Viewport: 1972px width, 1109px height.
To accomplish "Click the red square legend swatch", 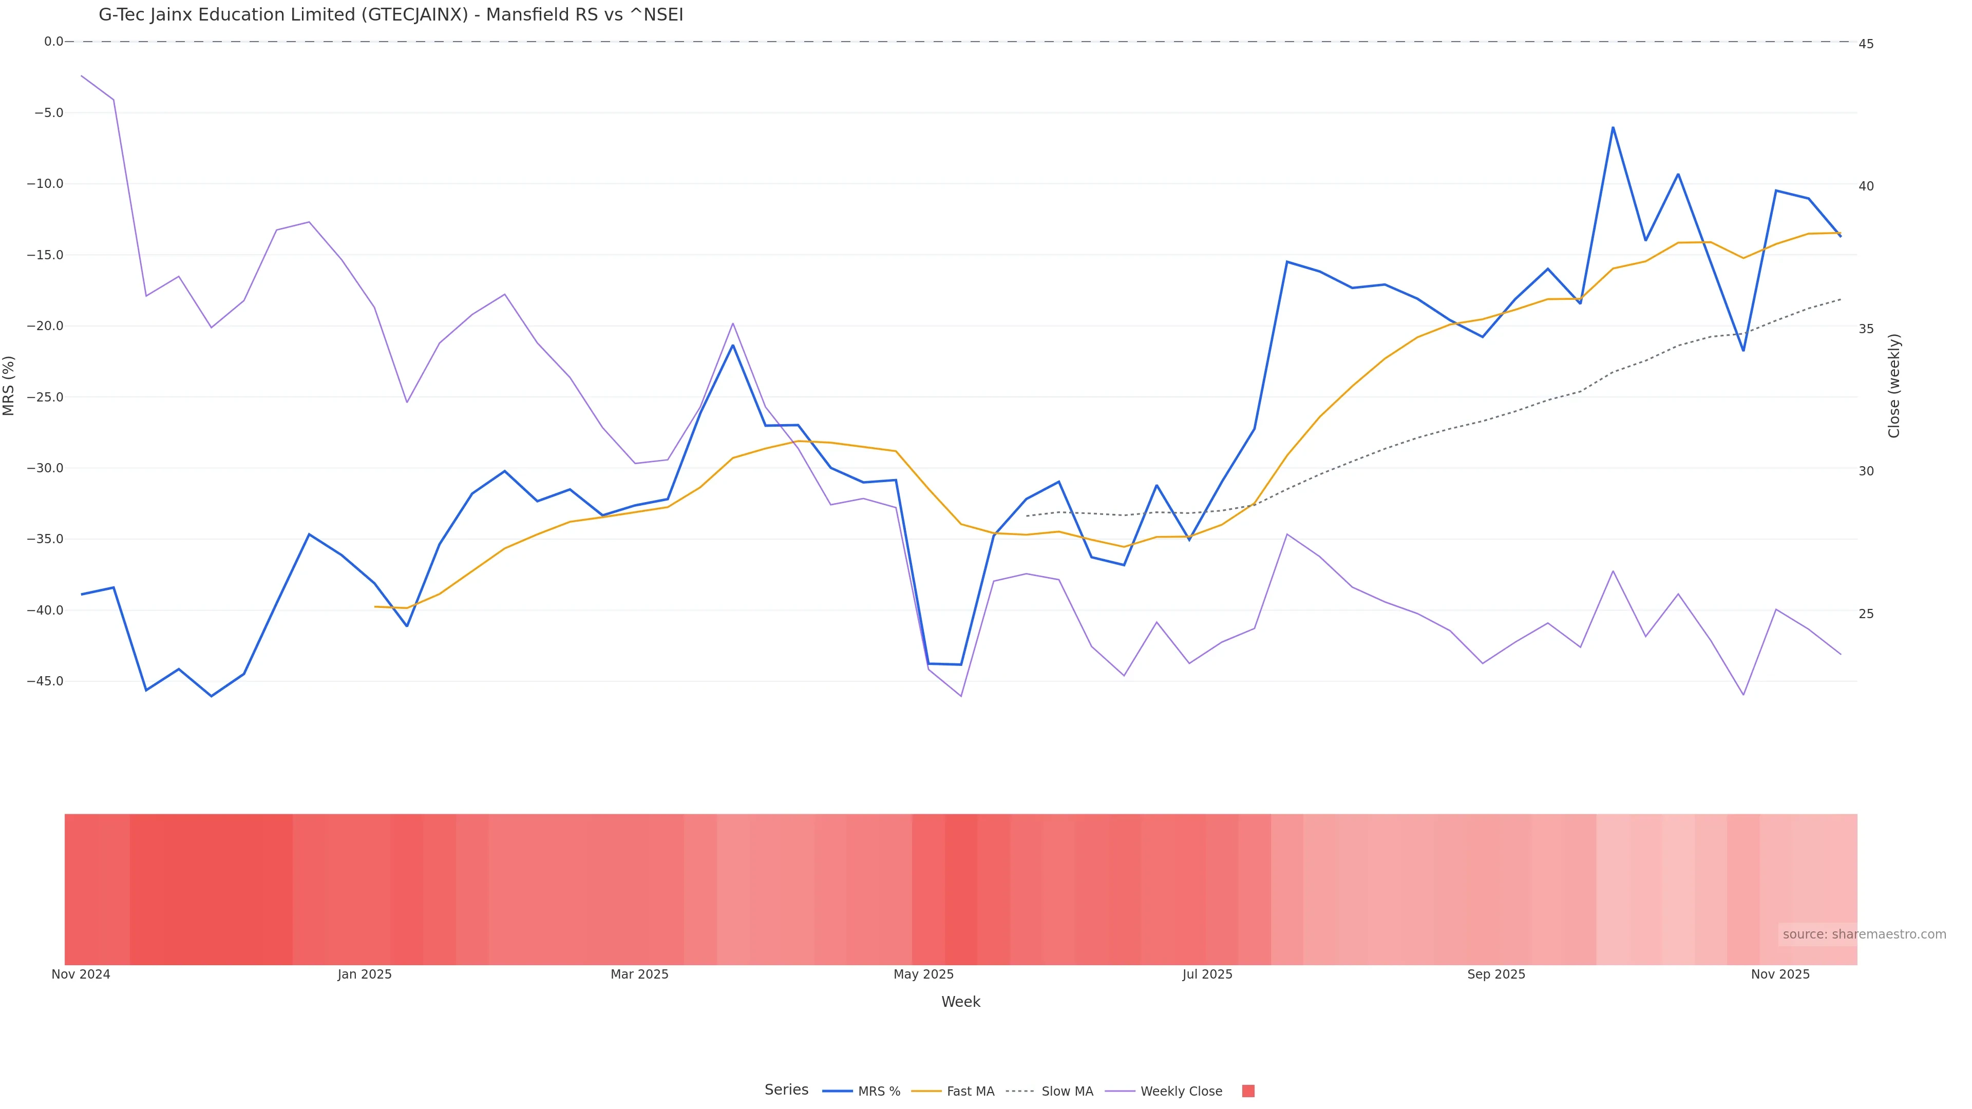I will point(1248,1092).
